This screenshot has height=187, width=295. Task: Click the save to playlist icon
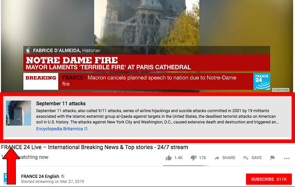[246, 158]
